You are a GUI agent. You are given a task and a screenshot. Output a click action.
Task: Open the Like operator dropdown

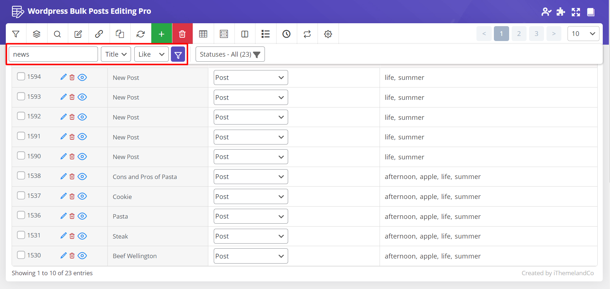pos(151,54)
